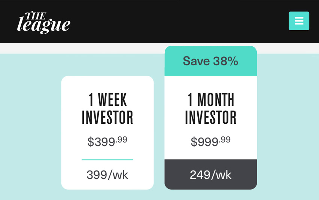Select the 1 Week Investor card

tap(107, 133)
